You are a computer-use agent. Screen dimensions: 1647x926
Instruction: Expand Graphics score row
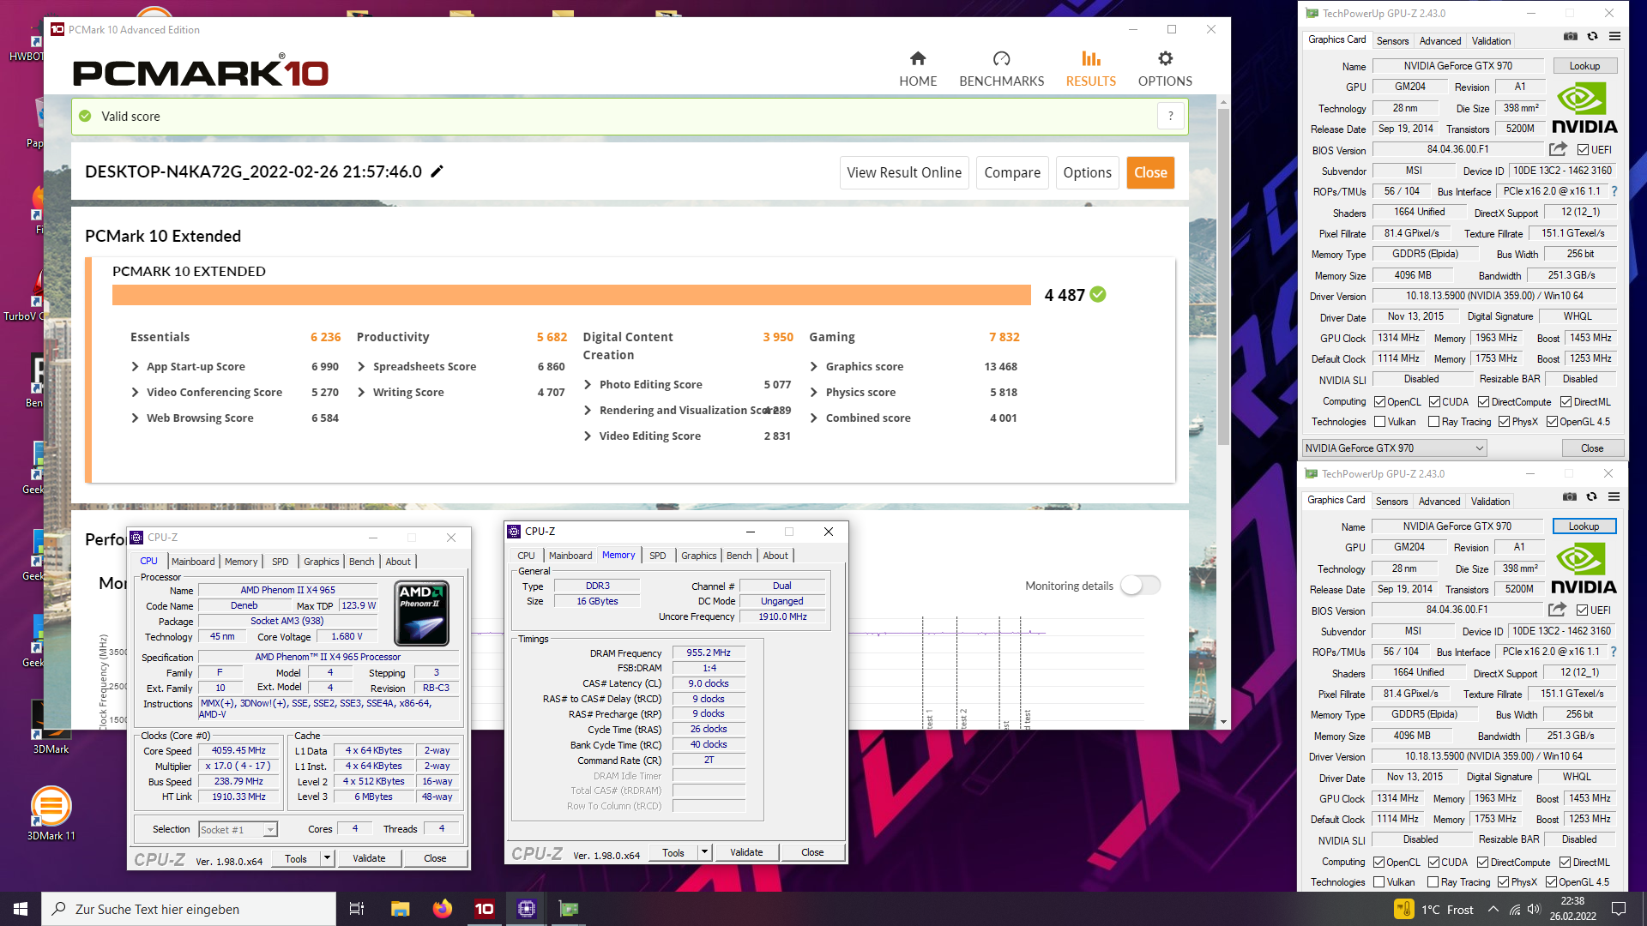pyautogui.click(x=814, y=366)
